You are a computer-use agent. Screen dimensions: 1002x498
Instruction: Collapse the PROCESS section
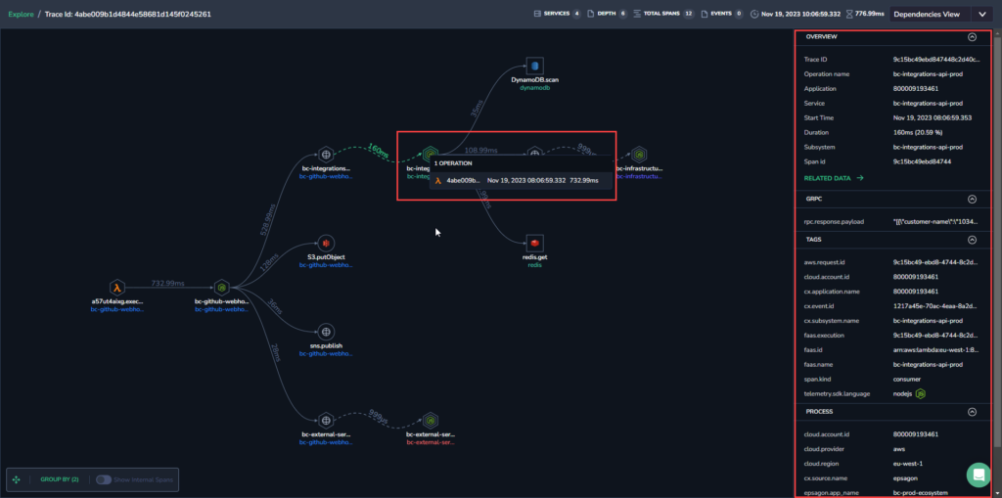click(972, 412)
